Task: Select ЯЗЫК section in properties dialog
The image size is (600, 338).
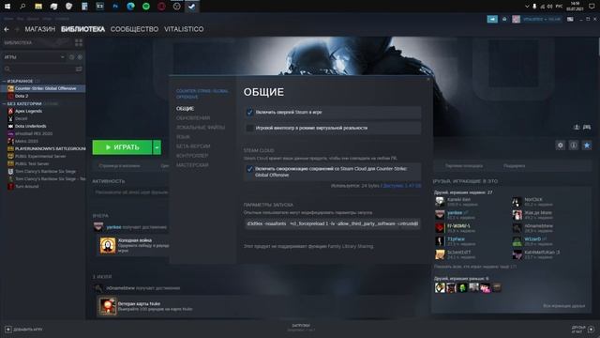Action: (x=183, y=137)
